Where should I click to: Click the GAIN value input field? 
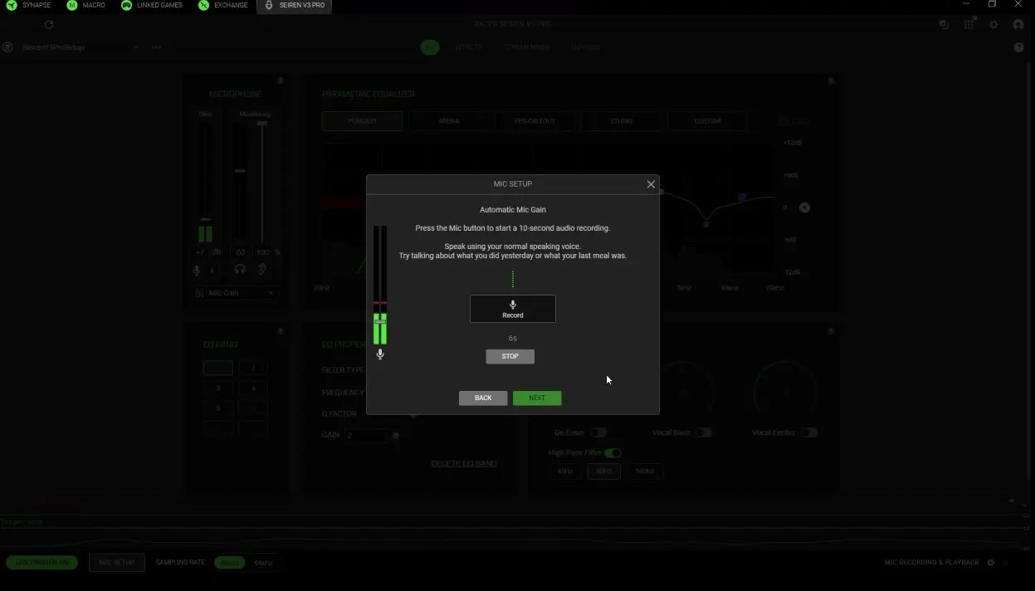[x=365, y=435]
